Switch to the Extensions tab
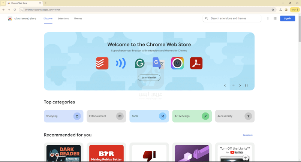 pyautogui.click(x=63, y=18)
